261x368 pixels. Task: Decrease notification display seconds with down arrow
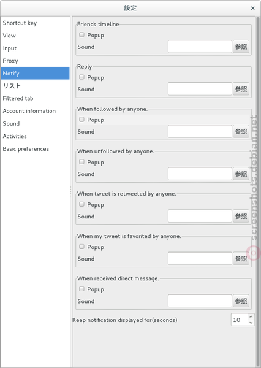pyautogui.click(x=251, y=323)
